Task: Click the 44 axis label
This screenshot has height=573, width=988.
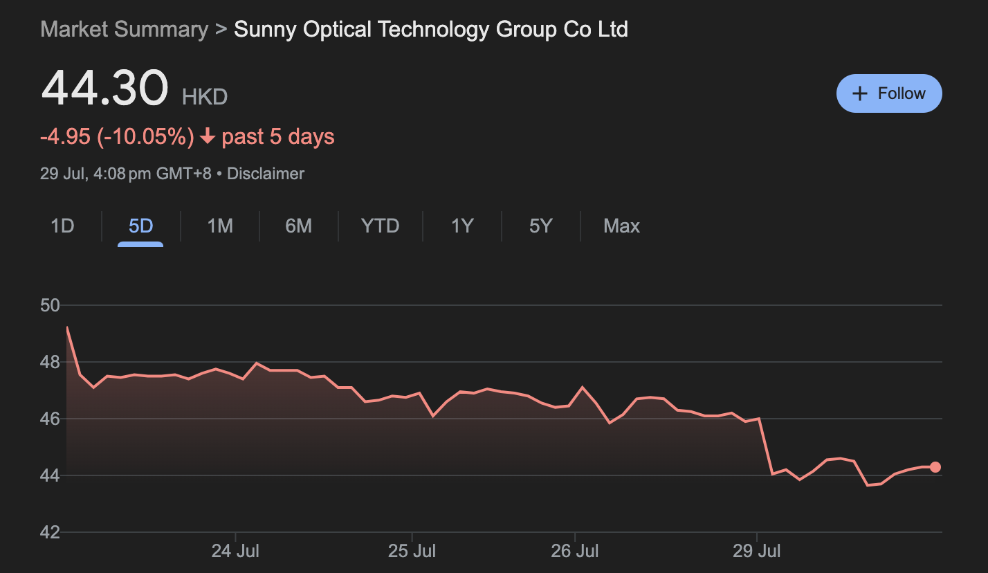Action: pos(51,475)
